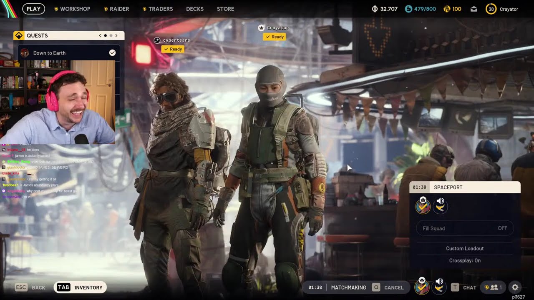Click the 100 token balance
Screen dimensions: 534x300
[457, 9]
